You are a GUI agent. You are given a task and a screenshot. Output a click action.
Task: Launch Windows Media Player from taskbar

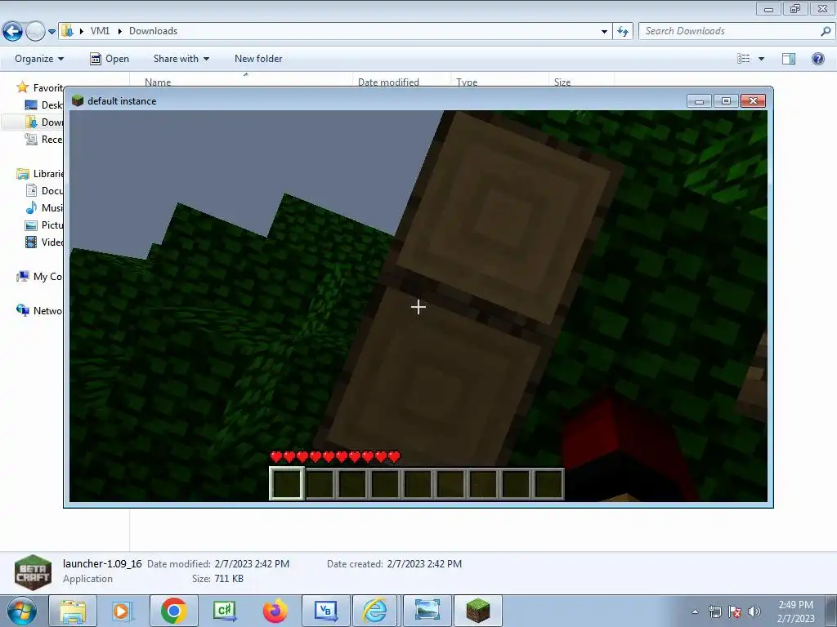[123, 611]
